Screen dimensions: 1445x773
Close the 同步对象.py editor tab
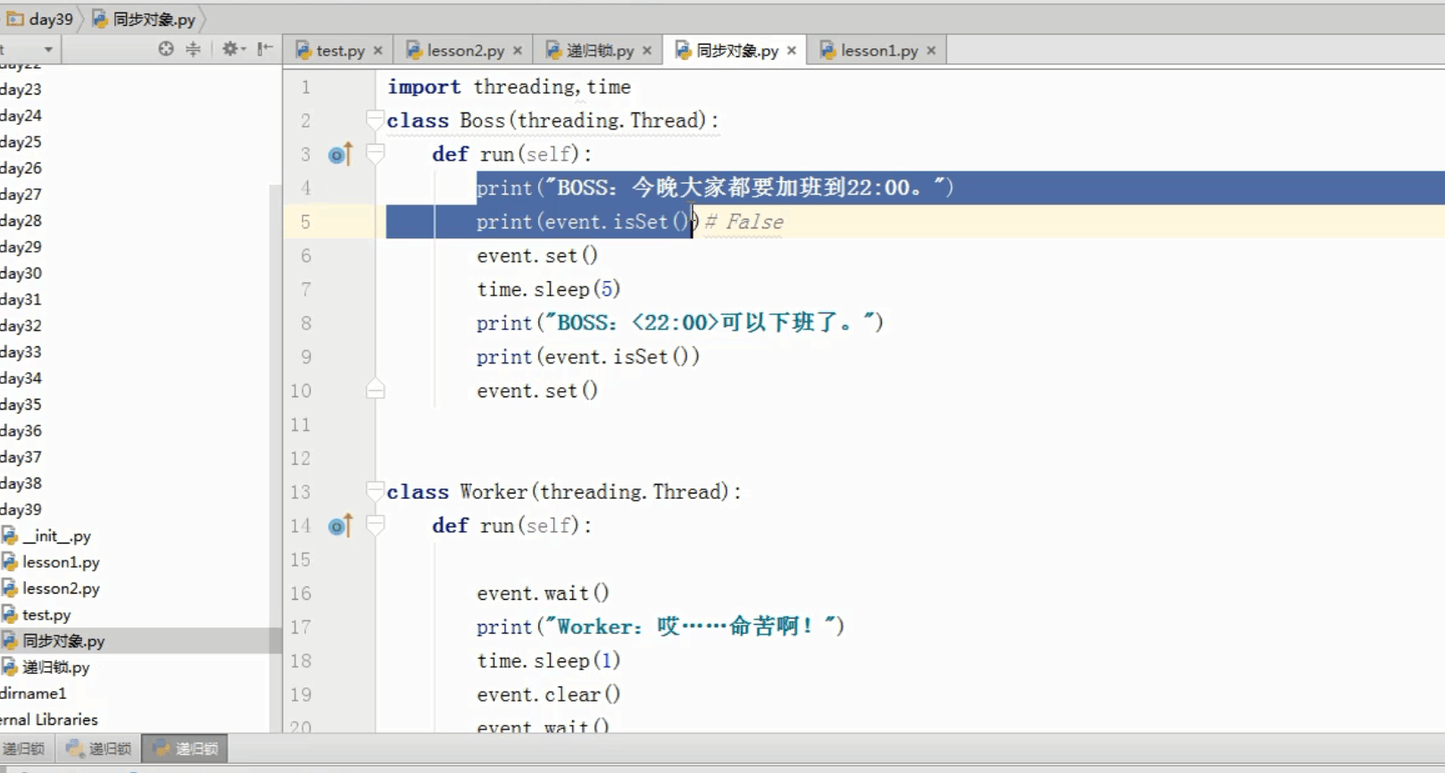792,51
